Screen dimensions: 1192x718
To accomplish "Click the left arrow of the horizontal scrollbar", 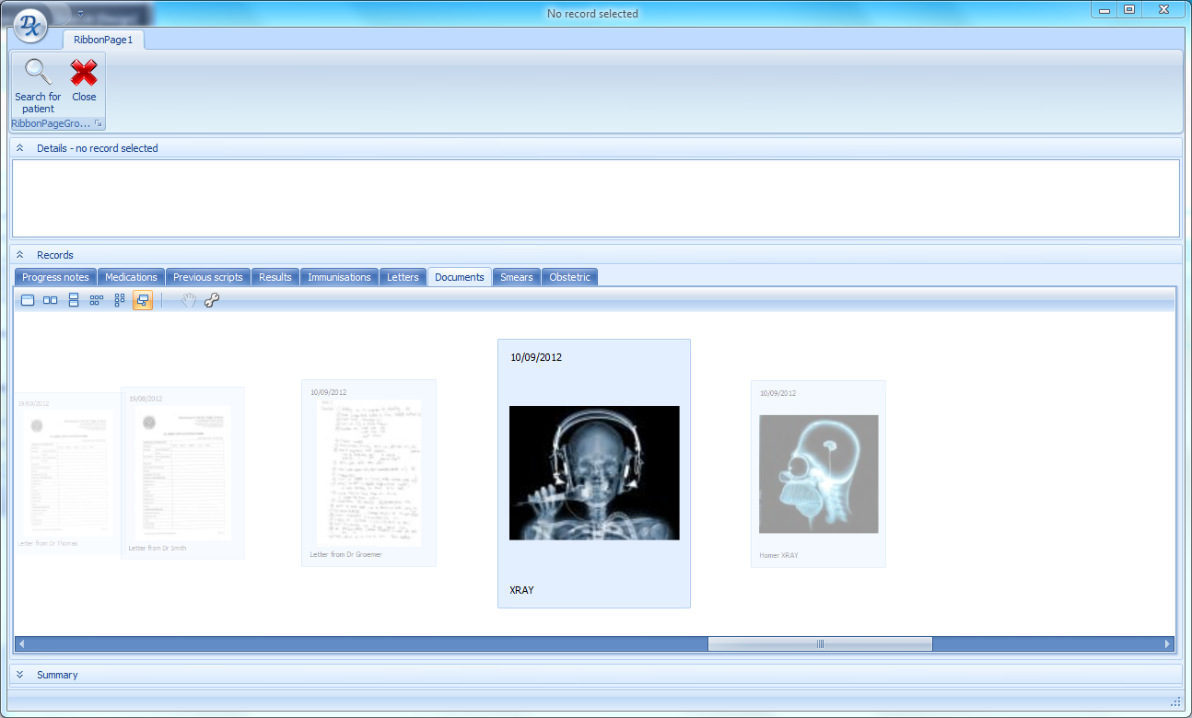I will [21, 643].
